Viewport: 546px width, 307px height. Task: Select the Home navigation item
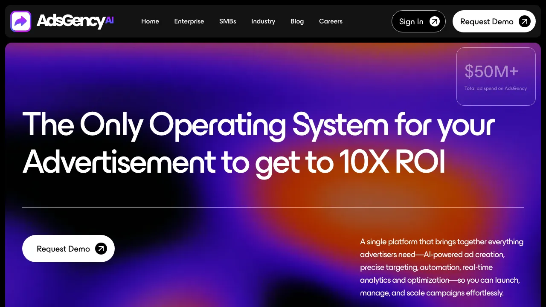150,21
